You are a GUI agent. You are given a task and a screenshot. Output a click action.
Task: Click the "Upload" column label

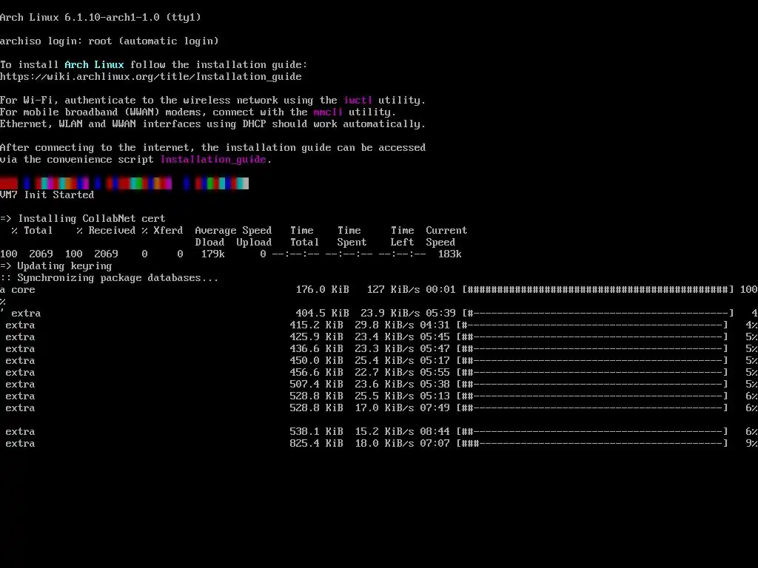click(x=255, y=243)
